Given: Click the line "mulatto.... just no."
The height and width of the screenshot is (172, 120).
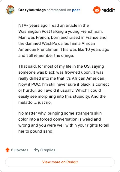Looking at the screenshot, I should click(35, 102).
